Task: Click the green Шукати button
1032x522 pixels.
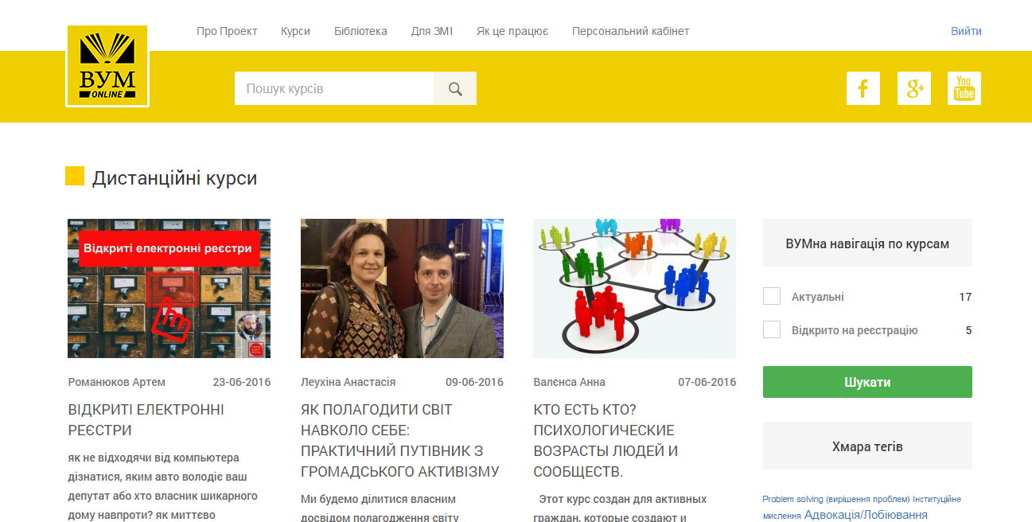Action: pyautogui.click(x=867, y=382)
